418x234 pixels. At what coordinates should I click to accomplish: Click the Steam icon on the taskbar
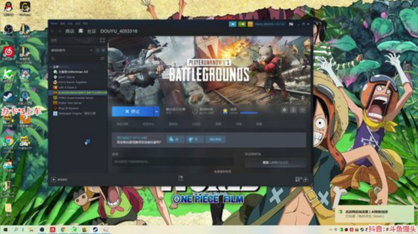pyautogui.click(x=95, y=229)
